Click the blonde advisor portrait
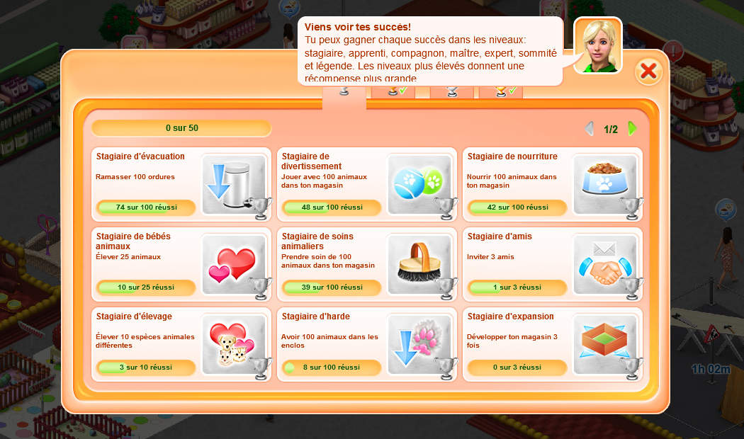The width and height of the screenshot is (744, 439). tap(598, 45)
